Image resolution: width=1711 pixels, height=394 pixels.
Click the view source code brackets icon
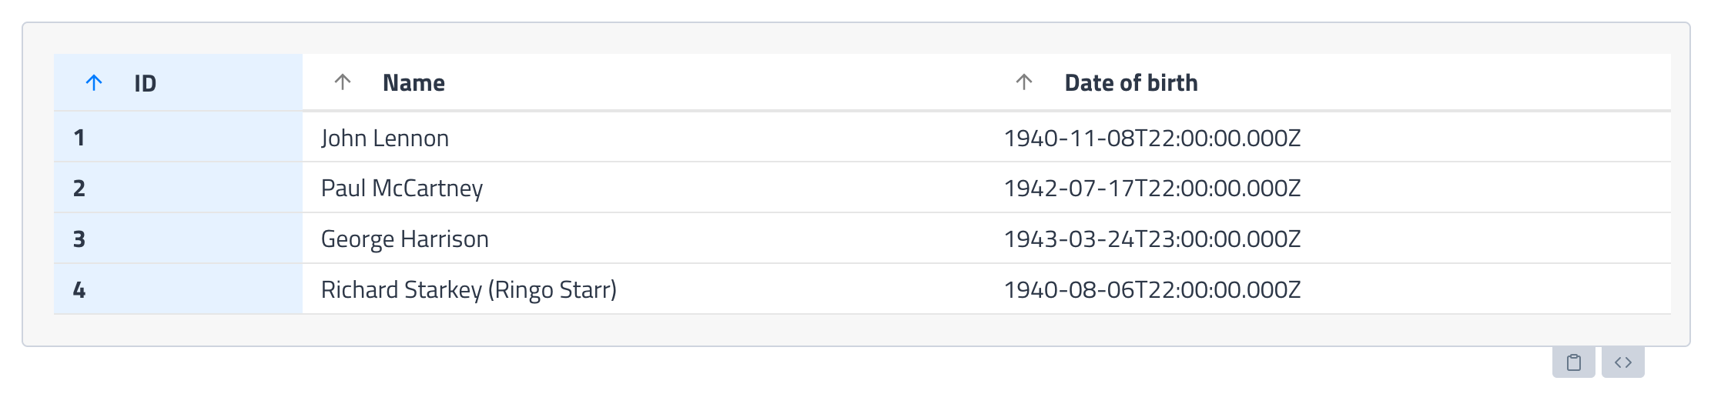click(x=1623, y=362)
